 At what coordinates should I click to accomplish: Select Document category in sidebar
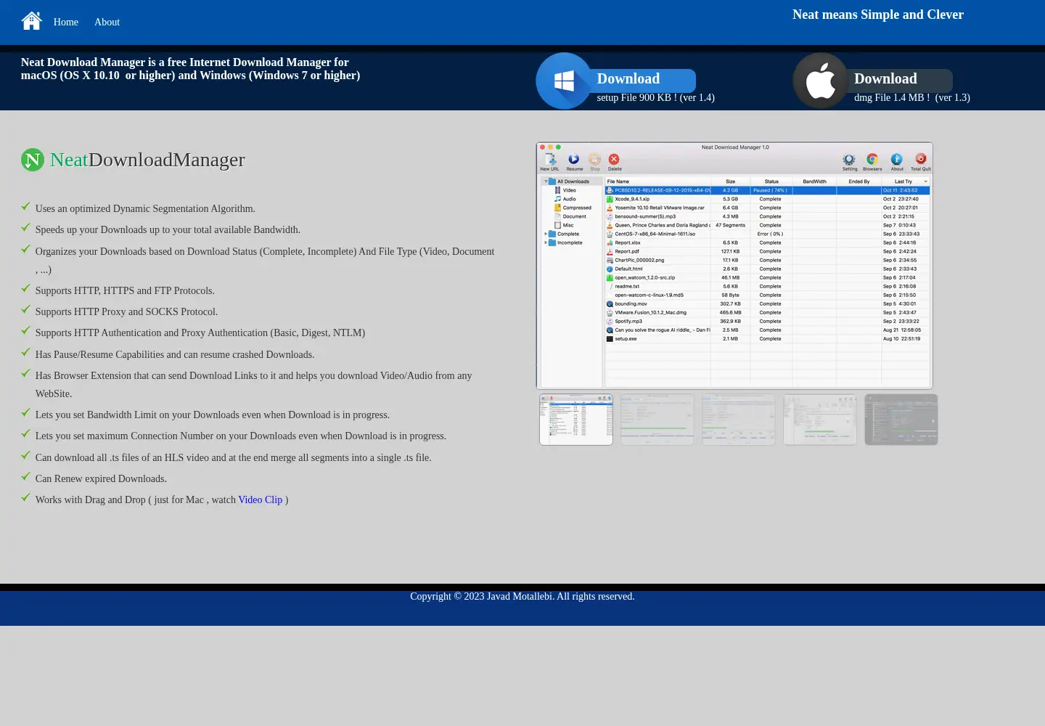(x=570, y=216)
